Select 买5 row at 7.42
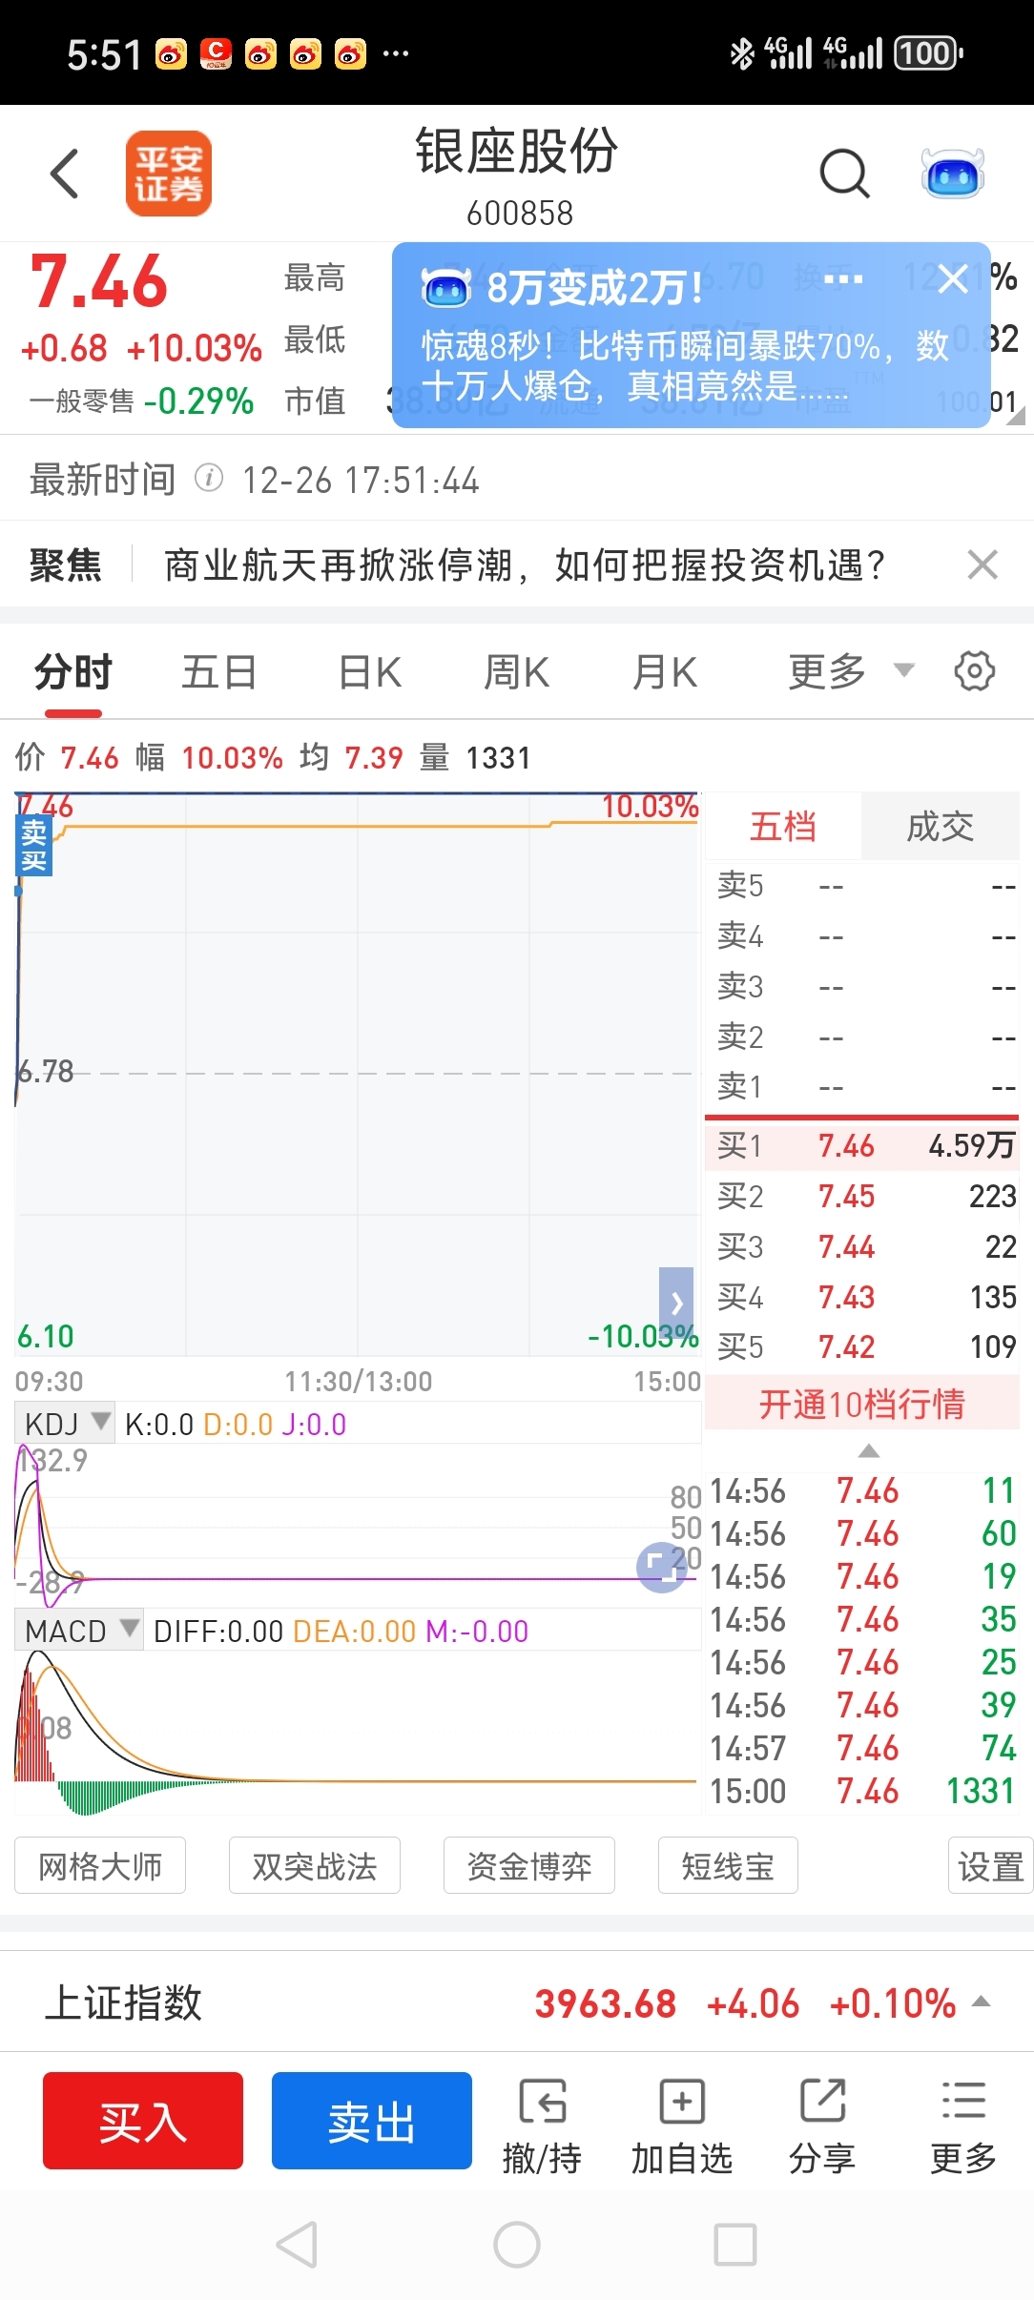The image size is (1034, 2300). point(863,1346)
